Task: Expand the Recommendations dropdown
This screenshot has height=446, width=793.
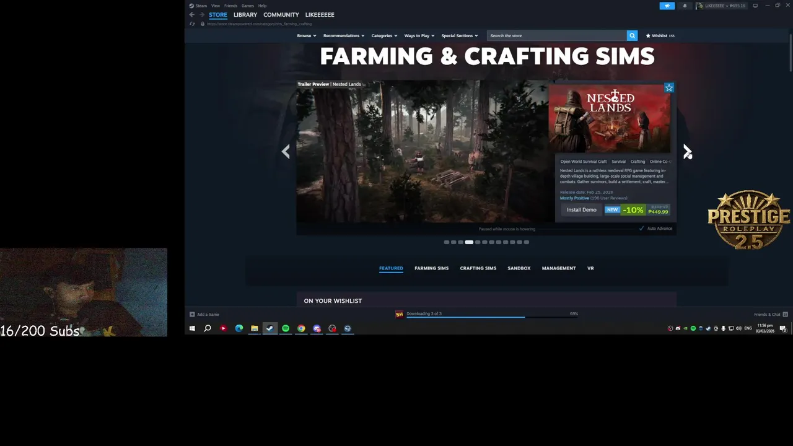Action: 344,36
